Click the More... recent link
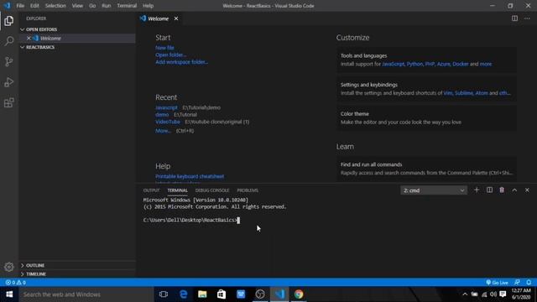The width and height of the screenshot is (537, 302). [x=163, y=131]
